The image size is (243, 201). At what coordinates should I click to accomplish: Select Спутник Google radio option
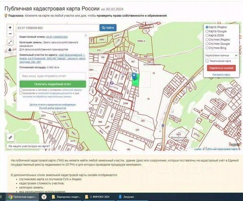click(x=207, y=44)
